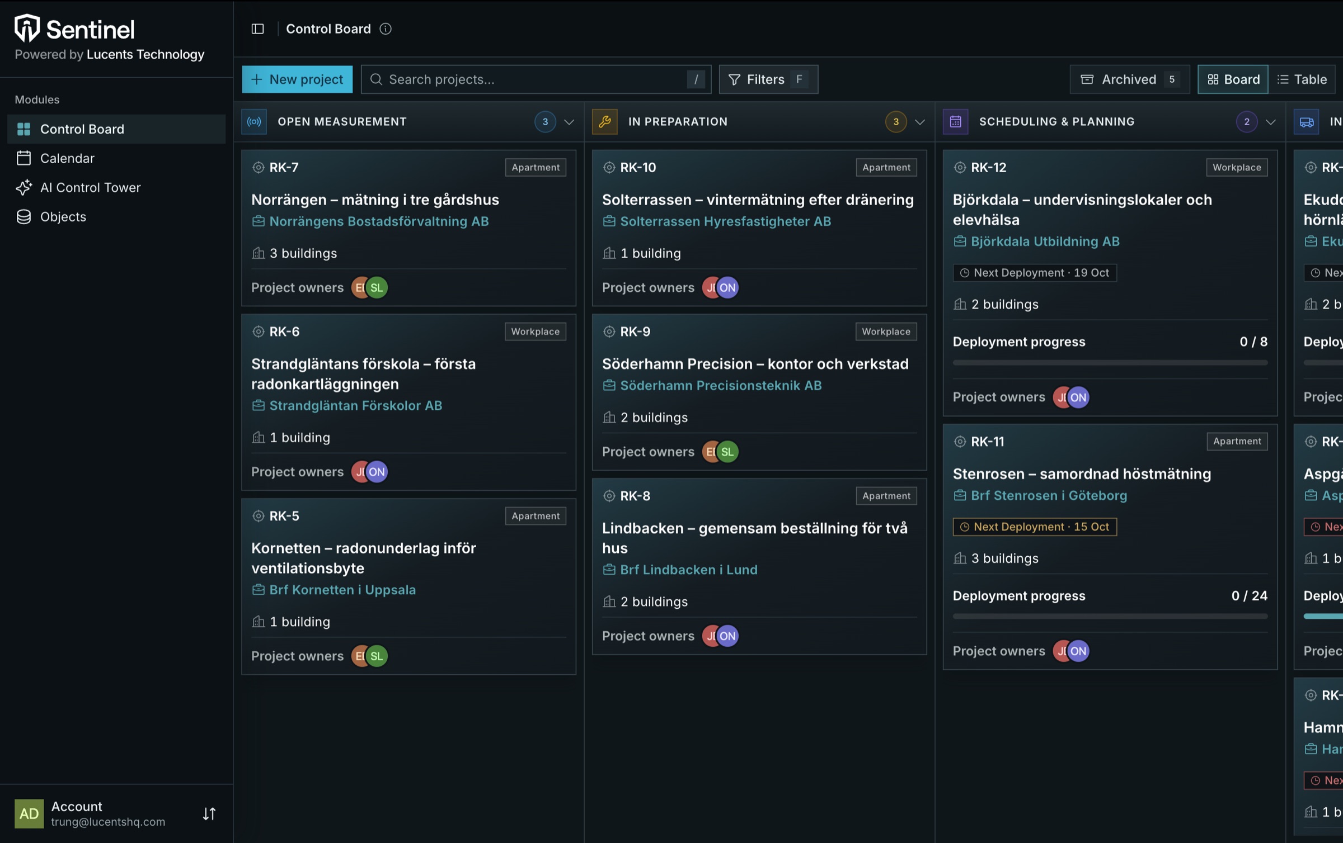Switch to Table view
The width and height of the screenshot is (1343, 843).
pos(1302,79)
